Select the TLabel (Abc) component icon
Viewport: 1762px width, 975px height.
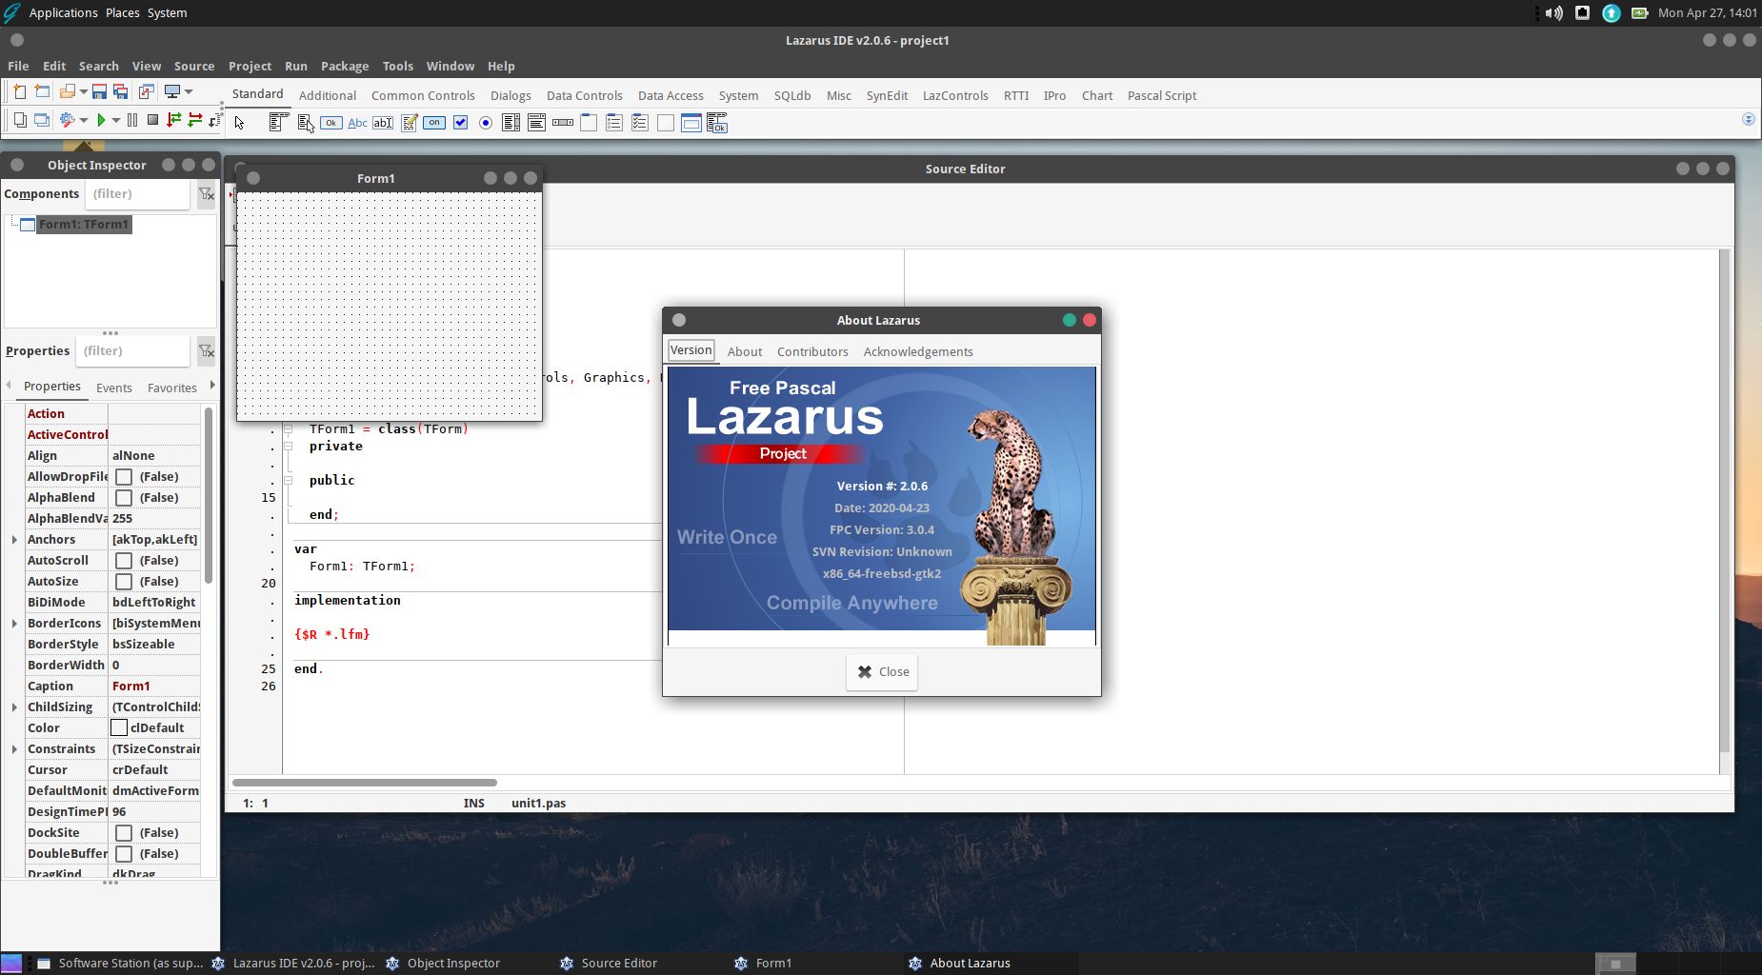(x=357, y=123)
